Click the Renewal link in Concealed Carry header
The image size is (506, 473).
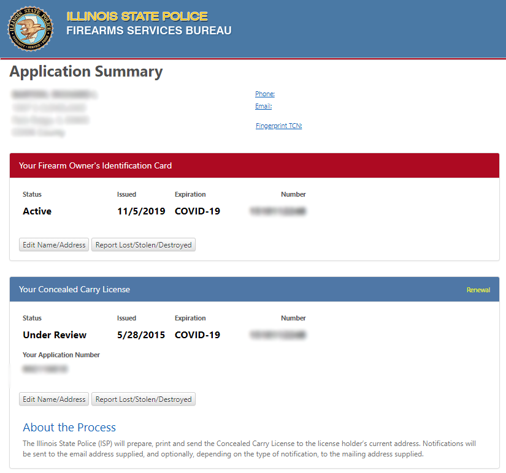(478, 290)
